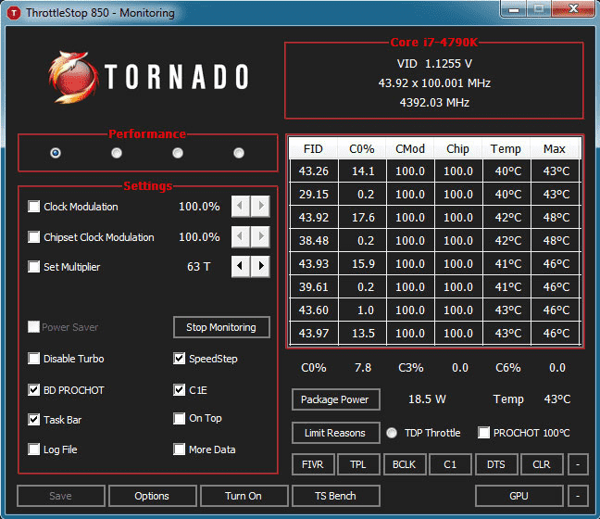This screenshot has width=600, height=519.
Task: Click the 18.5 W package power value
Action: point(427,399)
